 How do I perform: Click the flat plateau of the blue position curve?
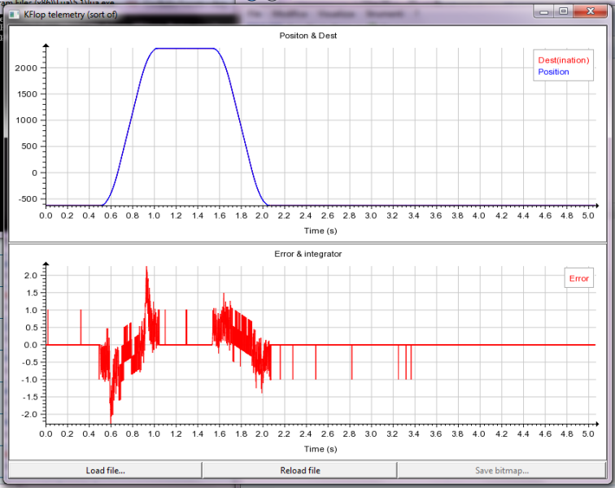pos(185,49)
